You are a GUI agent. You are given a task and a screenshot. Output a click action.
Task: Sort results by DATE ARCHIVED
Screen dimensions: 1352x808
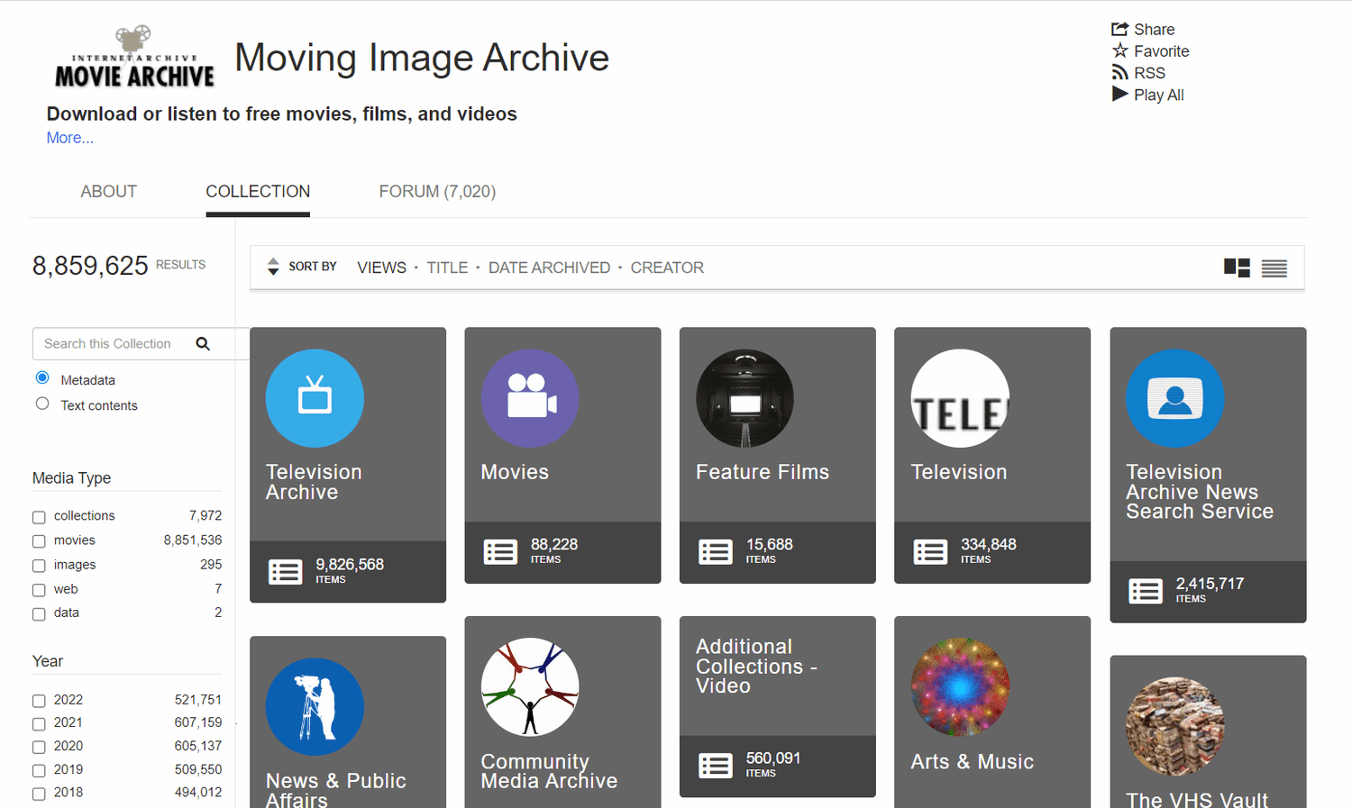coord(549,268)
